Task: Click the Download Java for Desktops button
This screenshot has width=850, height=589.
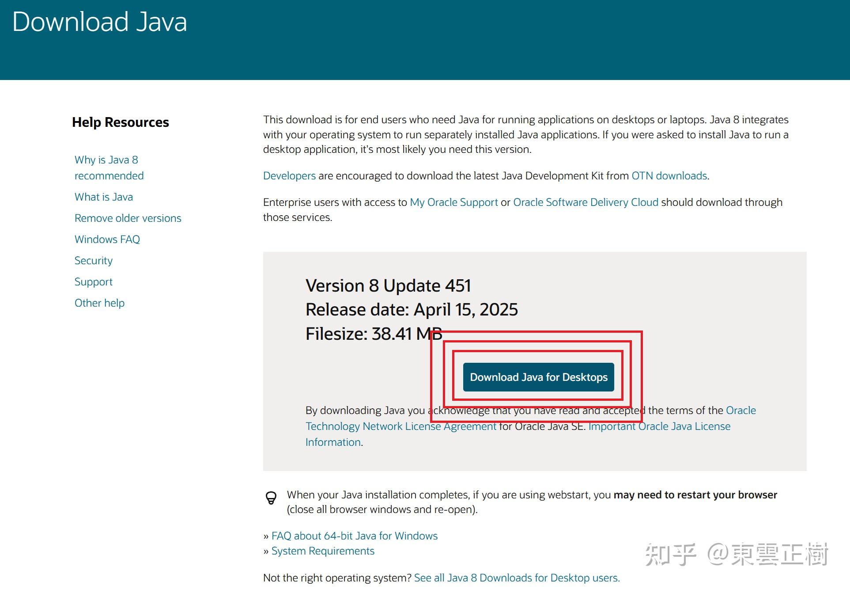Action: tap(538, 377)
